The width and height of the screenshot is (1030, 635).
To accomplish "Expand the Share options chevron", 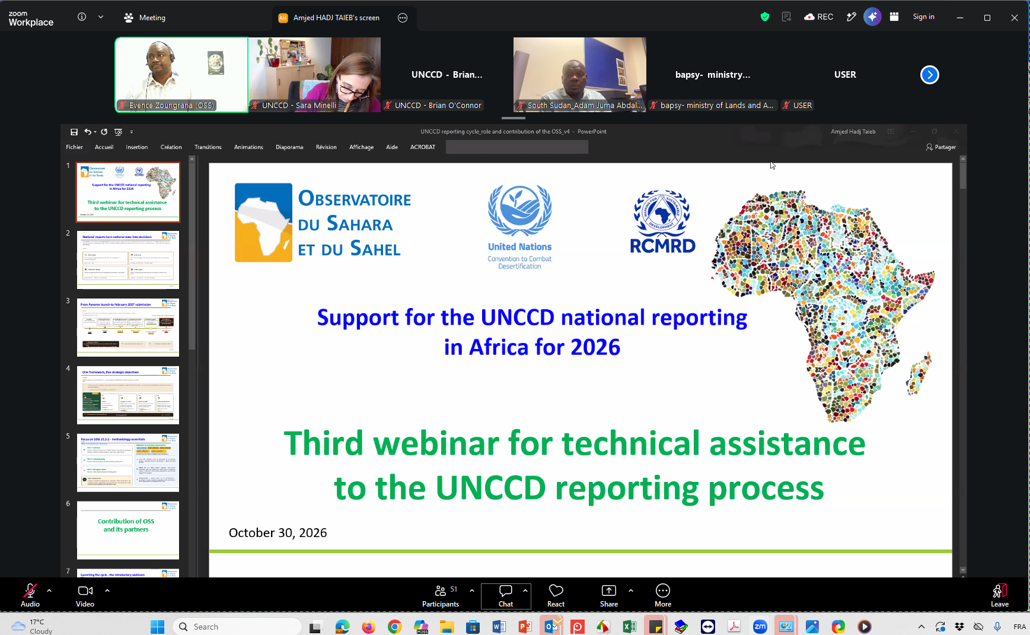I will [631, 590].
